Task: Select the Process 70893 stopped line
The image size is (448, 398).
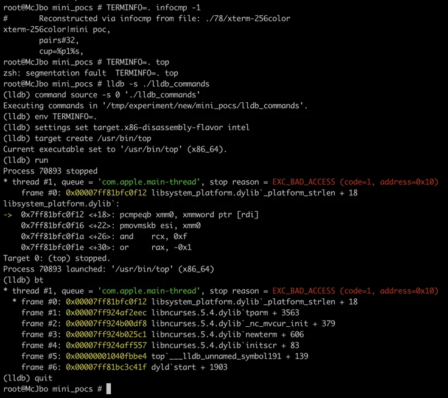Action: [x=50, y=171]
